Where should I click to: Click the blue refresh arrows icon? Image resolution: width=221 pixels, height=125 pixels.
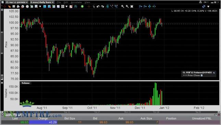204,7
